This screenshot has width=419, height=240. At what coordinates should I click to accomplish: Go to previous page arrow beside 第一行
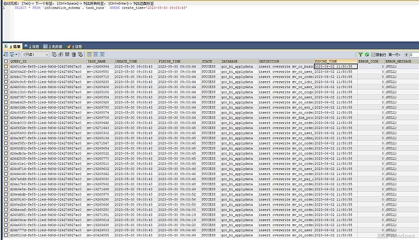click(x=406, y=55)
